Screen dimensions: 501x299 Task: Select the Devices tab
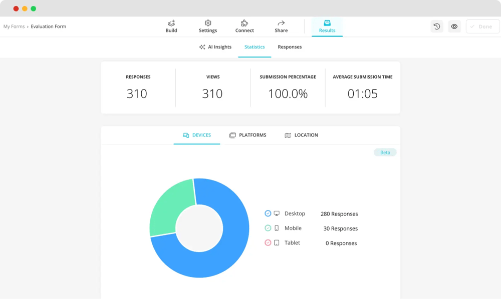197,135
